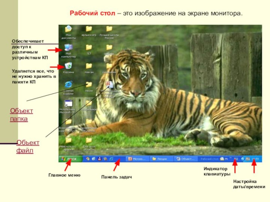
Task: Click the Пуск start button
Action: [69, 159]
